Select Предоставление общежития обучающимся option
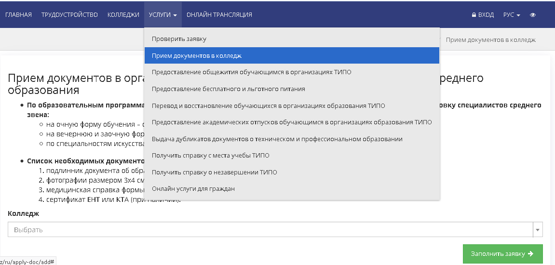 (x=251, y=72)
